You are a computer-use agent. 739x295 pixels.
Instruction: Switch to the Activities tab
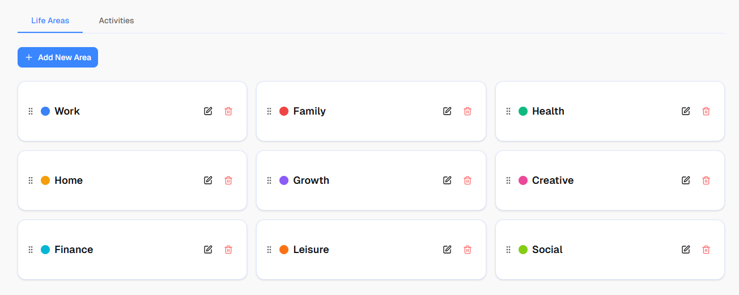(x=116, y=21)
